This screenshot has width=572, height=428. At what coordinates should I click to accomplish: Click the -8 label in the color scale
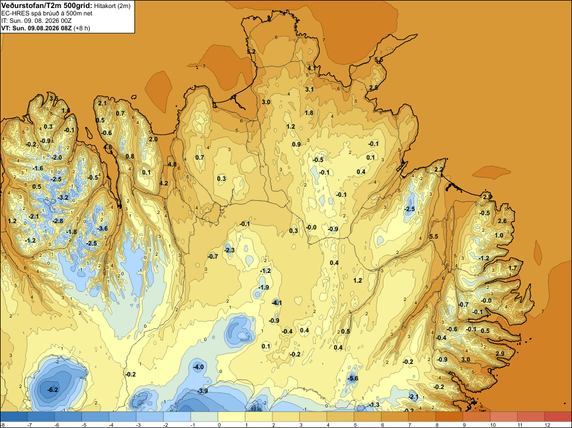pyautogui.click(x=2, y=425)
